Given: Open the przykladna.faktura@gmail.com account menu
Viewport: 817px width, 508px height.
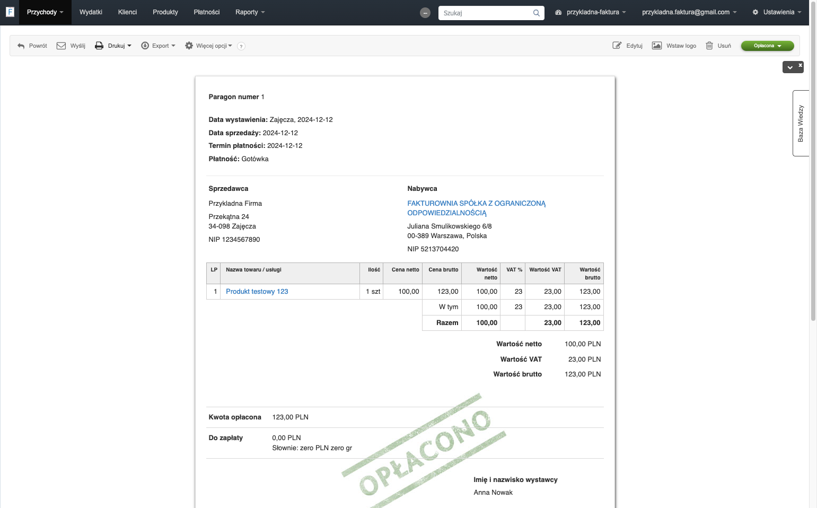Looking at the screenshot, I should pos(689,12).
